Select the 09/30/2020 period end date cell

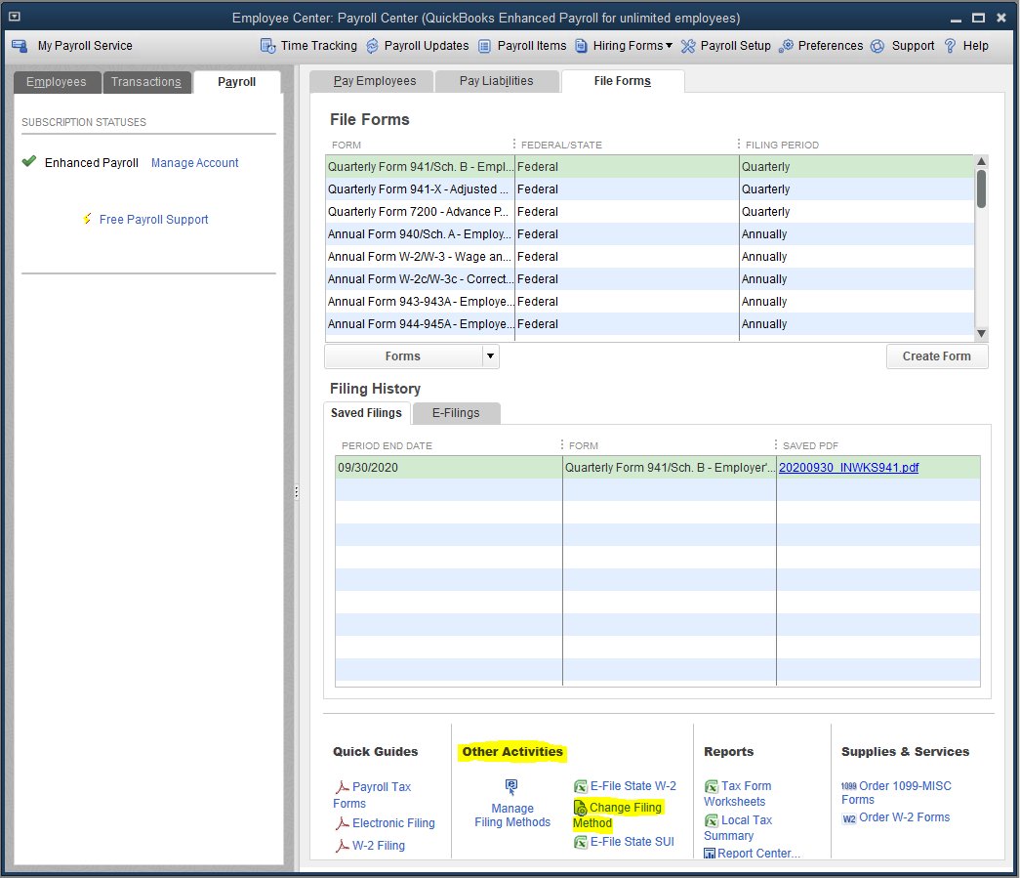pyautogui.click(x=448, y=467)
